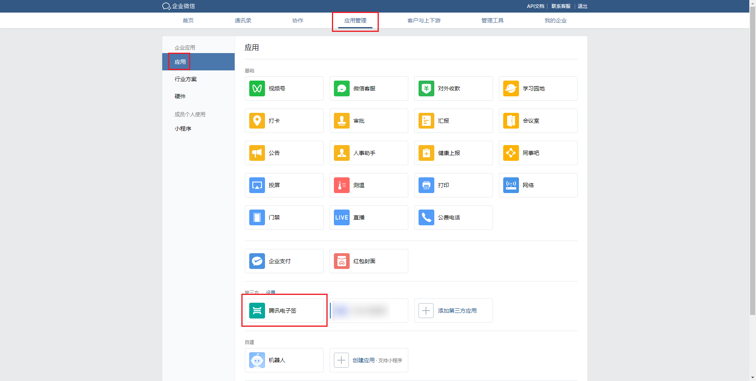The width and height of the screenshot is (756, 381).
Task: Open the 视频号 app icon
Action: click(257, 88)
